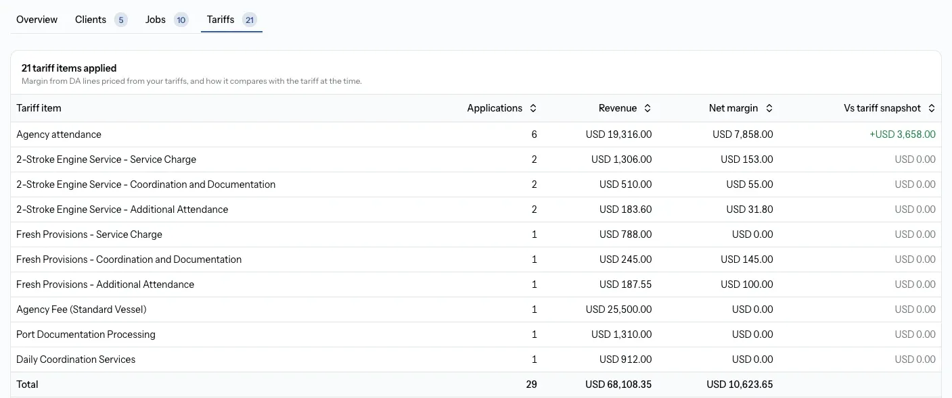Select 2-Stroke Engine Service - Additional Attendance
The height and width of the screenshot is (398, 952).
(476, 209)
